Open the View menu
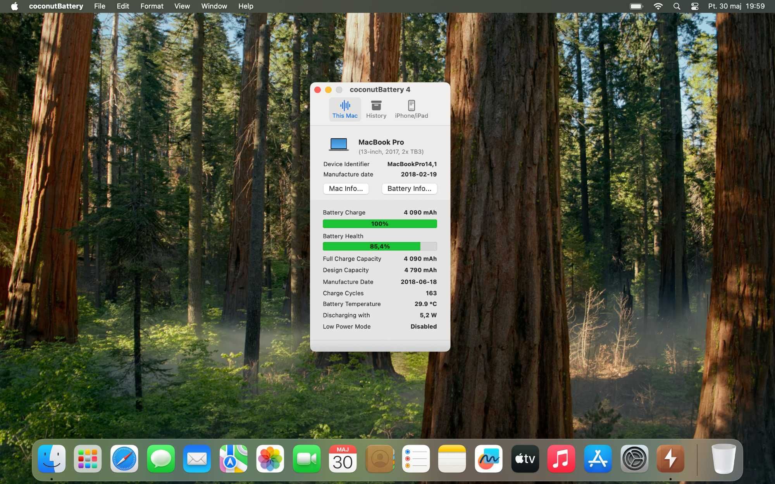This screenshot has width=775, height=484. (182, 6)
